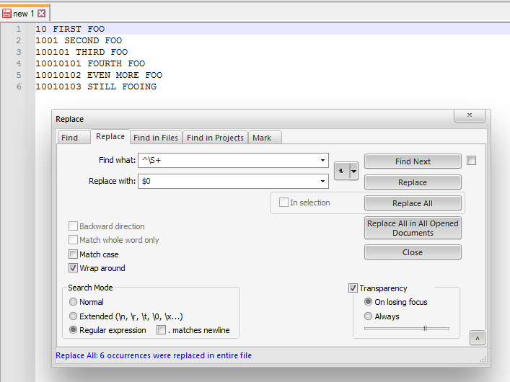Select the Normal search mode
The width and height of the screenshot is (510, 382).
click(73, 302)
